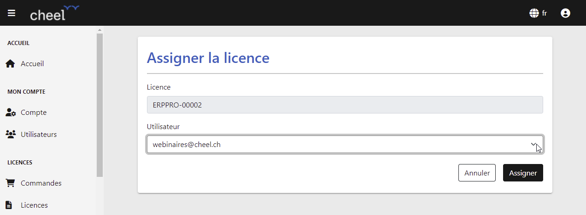
Task: Click the shopping cart icon beside Commandes
Action: point(10,183)
